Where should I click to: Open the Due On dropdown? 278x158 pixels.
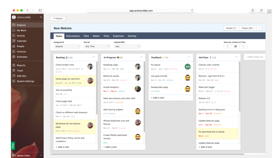pyautogui.click(x=97, y=46)
